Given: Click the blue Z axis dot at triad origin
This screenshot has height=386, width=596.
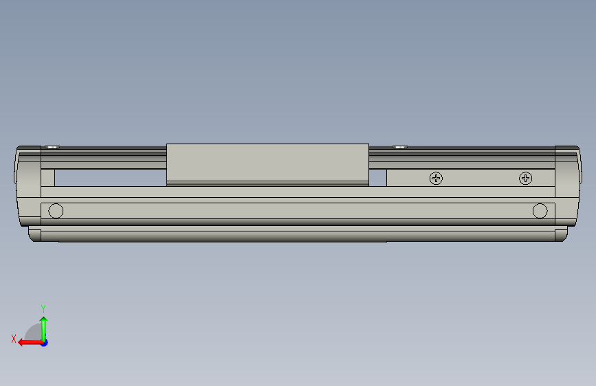Looking at the screenshot, I should pyautogui.click(x=45, y=343).
